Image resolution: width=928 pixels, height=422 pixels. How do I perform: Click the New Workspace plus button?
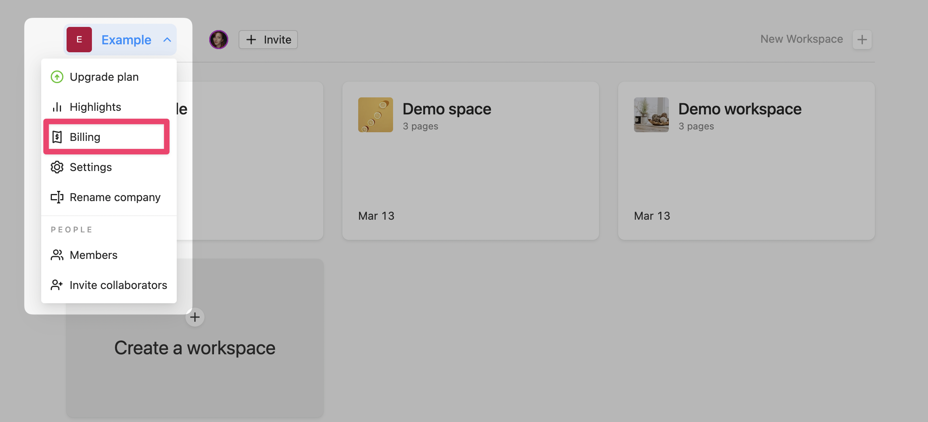pyautogui.click(x=862, y=40)
